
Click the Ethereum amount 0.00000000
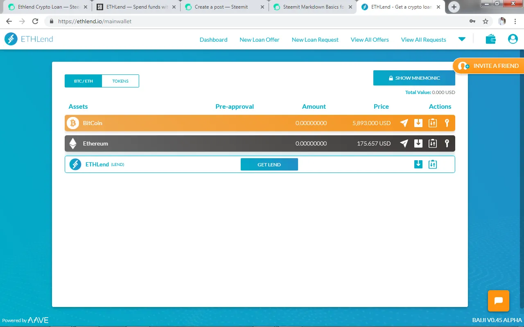tap(311, 143)
